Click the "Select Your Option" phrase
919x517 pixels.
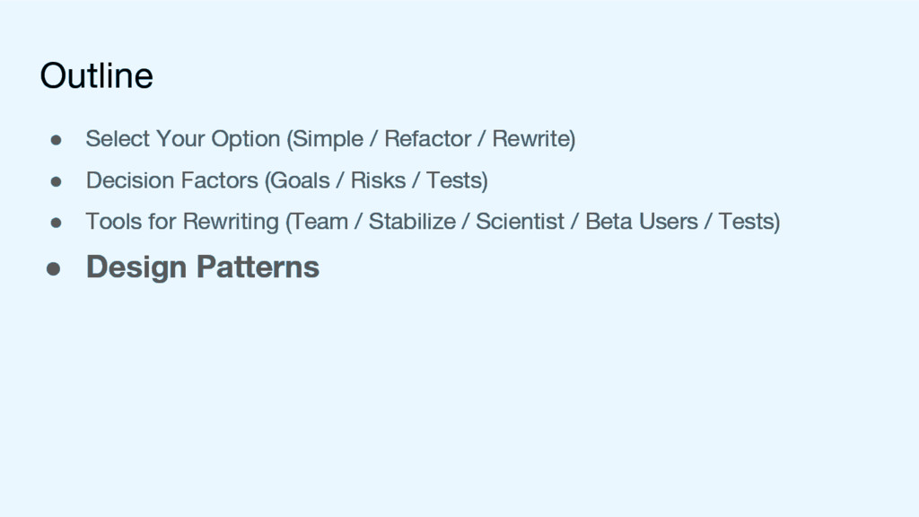(182, 139)
